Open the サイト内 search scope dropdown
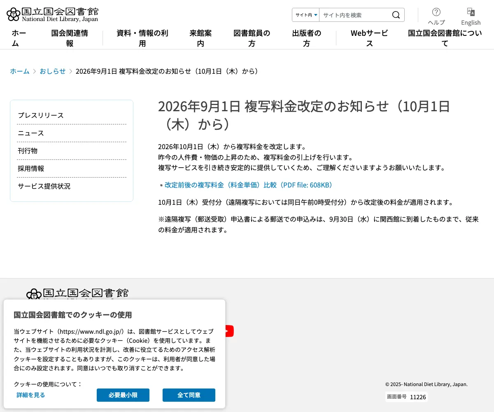 click(x=306, y=15)
